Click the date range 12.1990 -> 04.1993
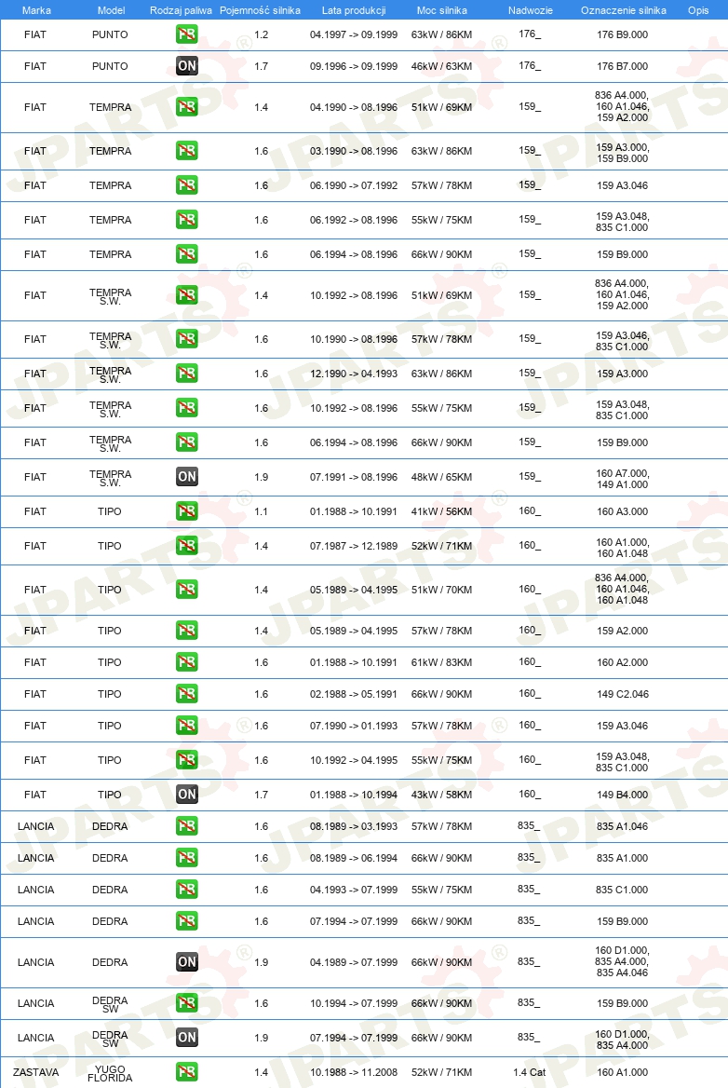Image resolution: width=728 pixels, height=1088 pixels. [x=354, y=374]
